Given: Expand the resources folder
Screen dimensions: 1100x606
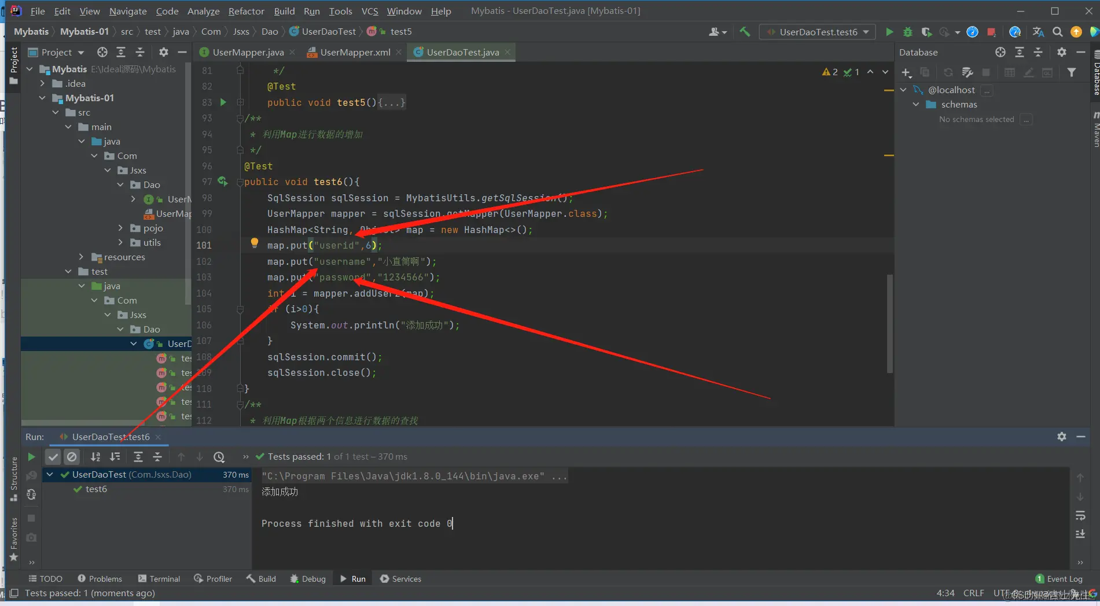Looking at the screenshot, I should [82, 257].
